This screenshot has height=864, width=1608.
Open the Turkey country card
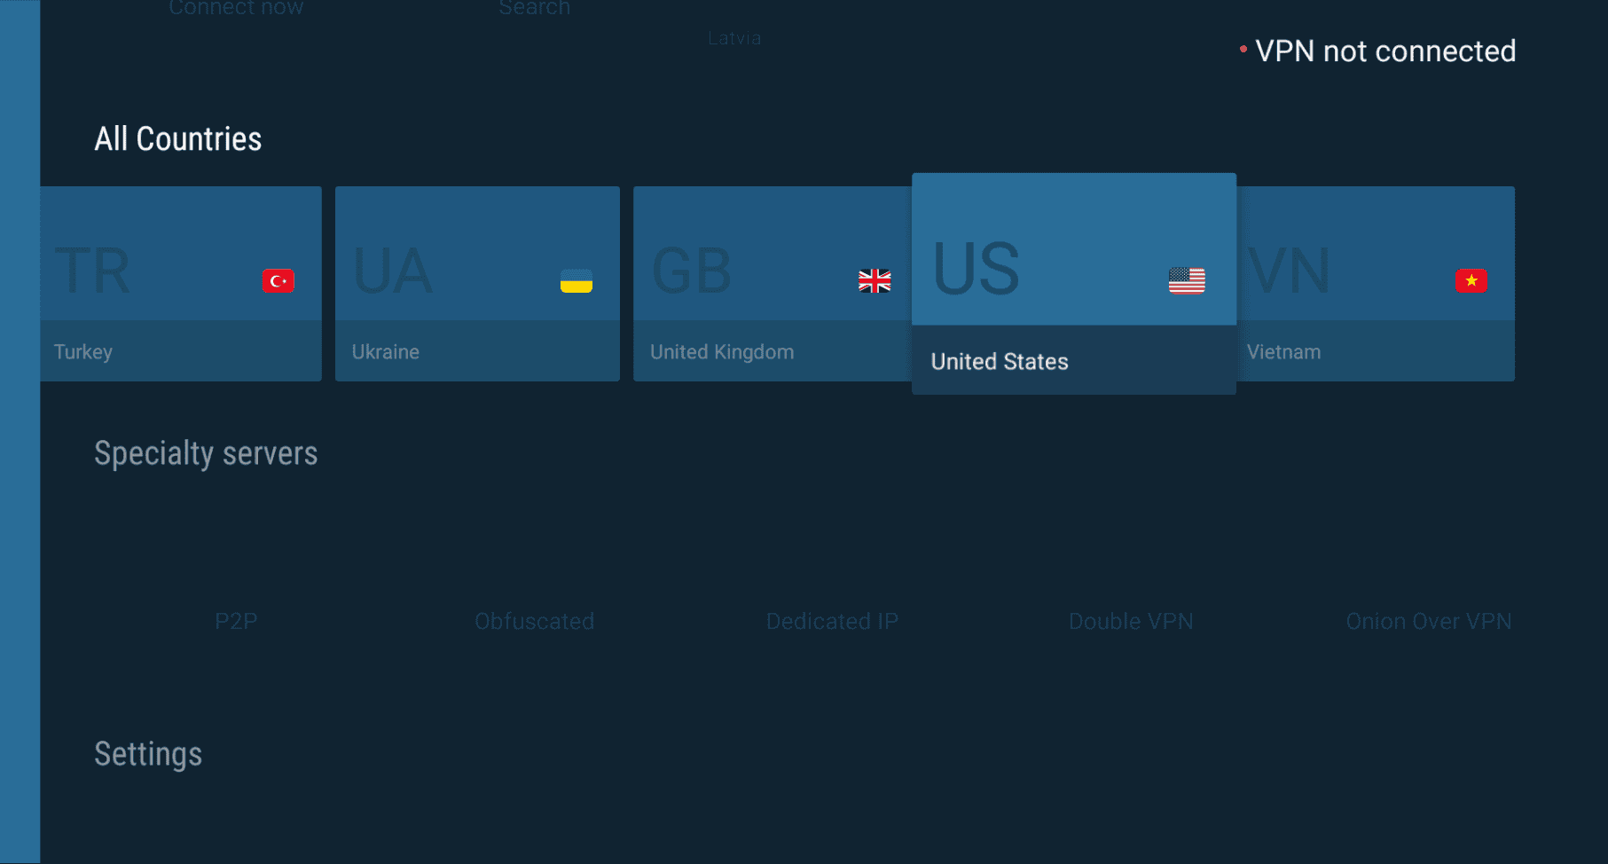181,284
